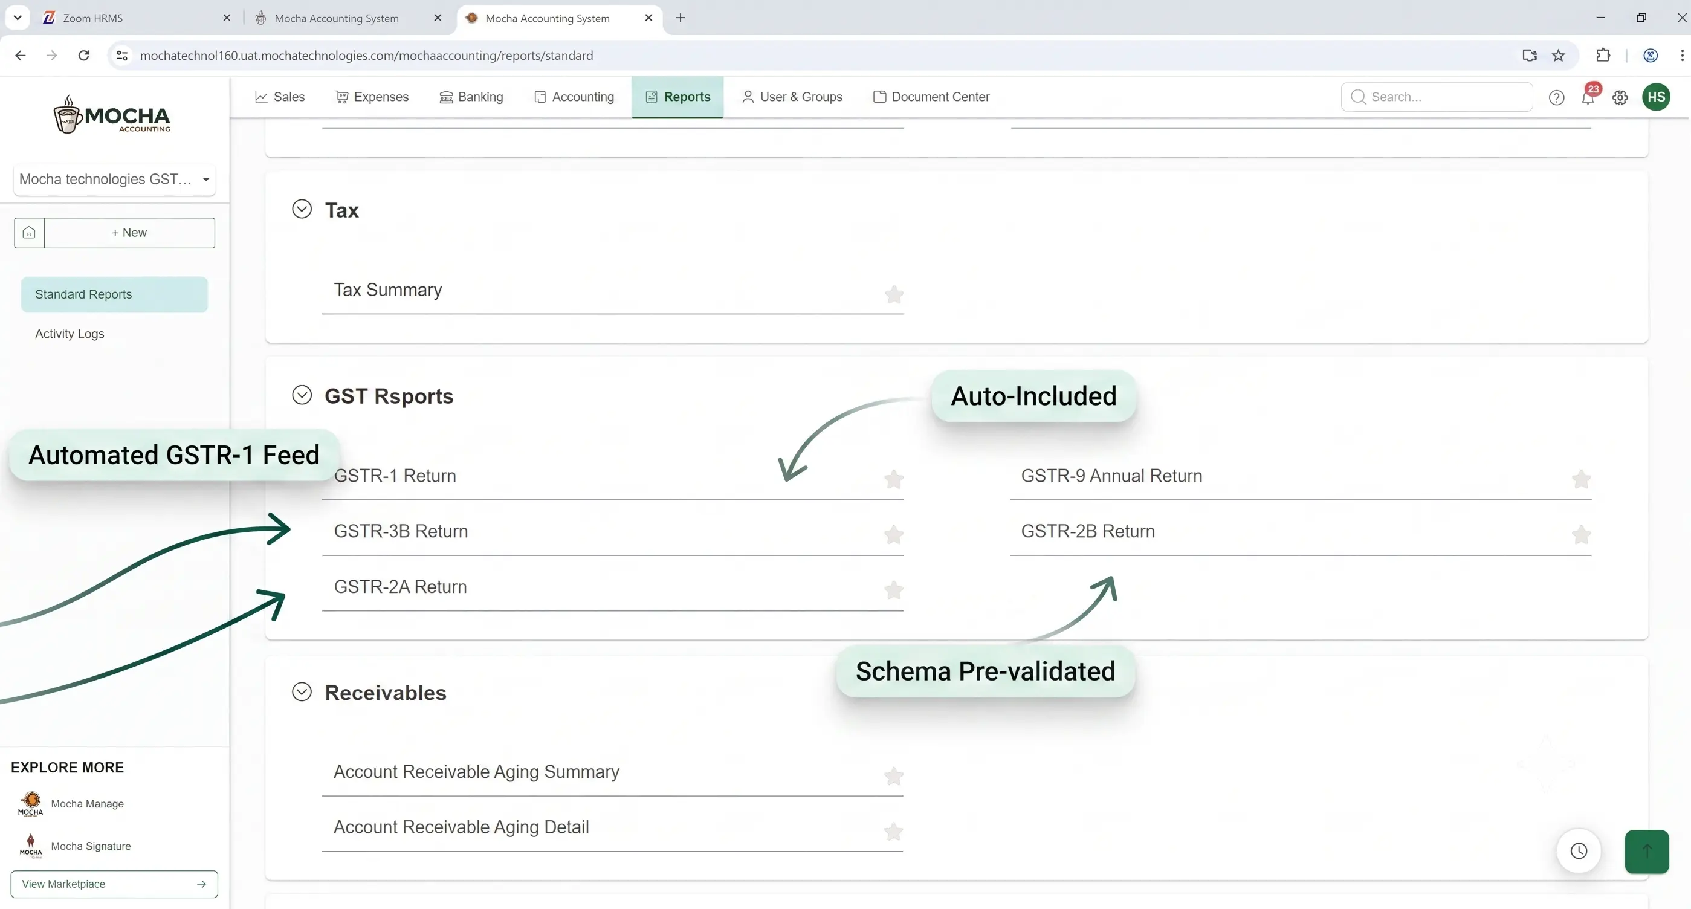This screenshot has height=909, width=1691.
Task: Open Mocha Manage app icon
Action: point(30,803)
